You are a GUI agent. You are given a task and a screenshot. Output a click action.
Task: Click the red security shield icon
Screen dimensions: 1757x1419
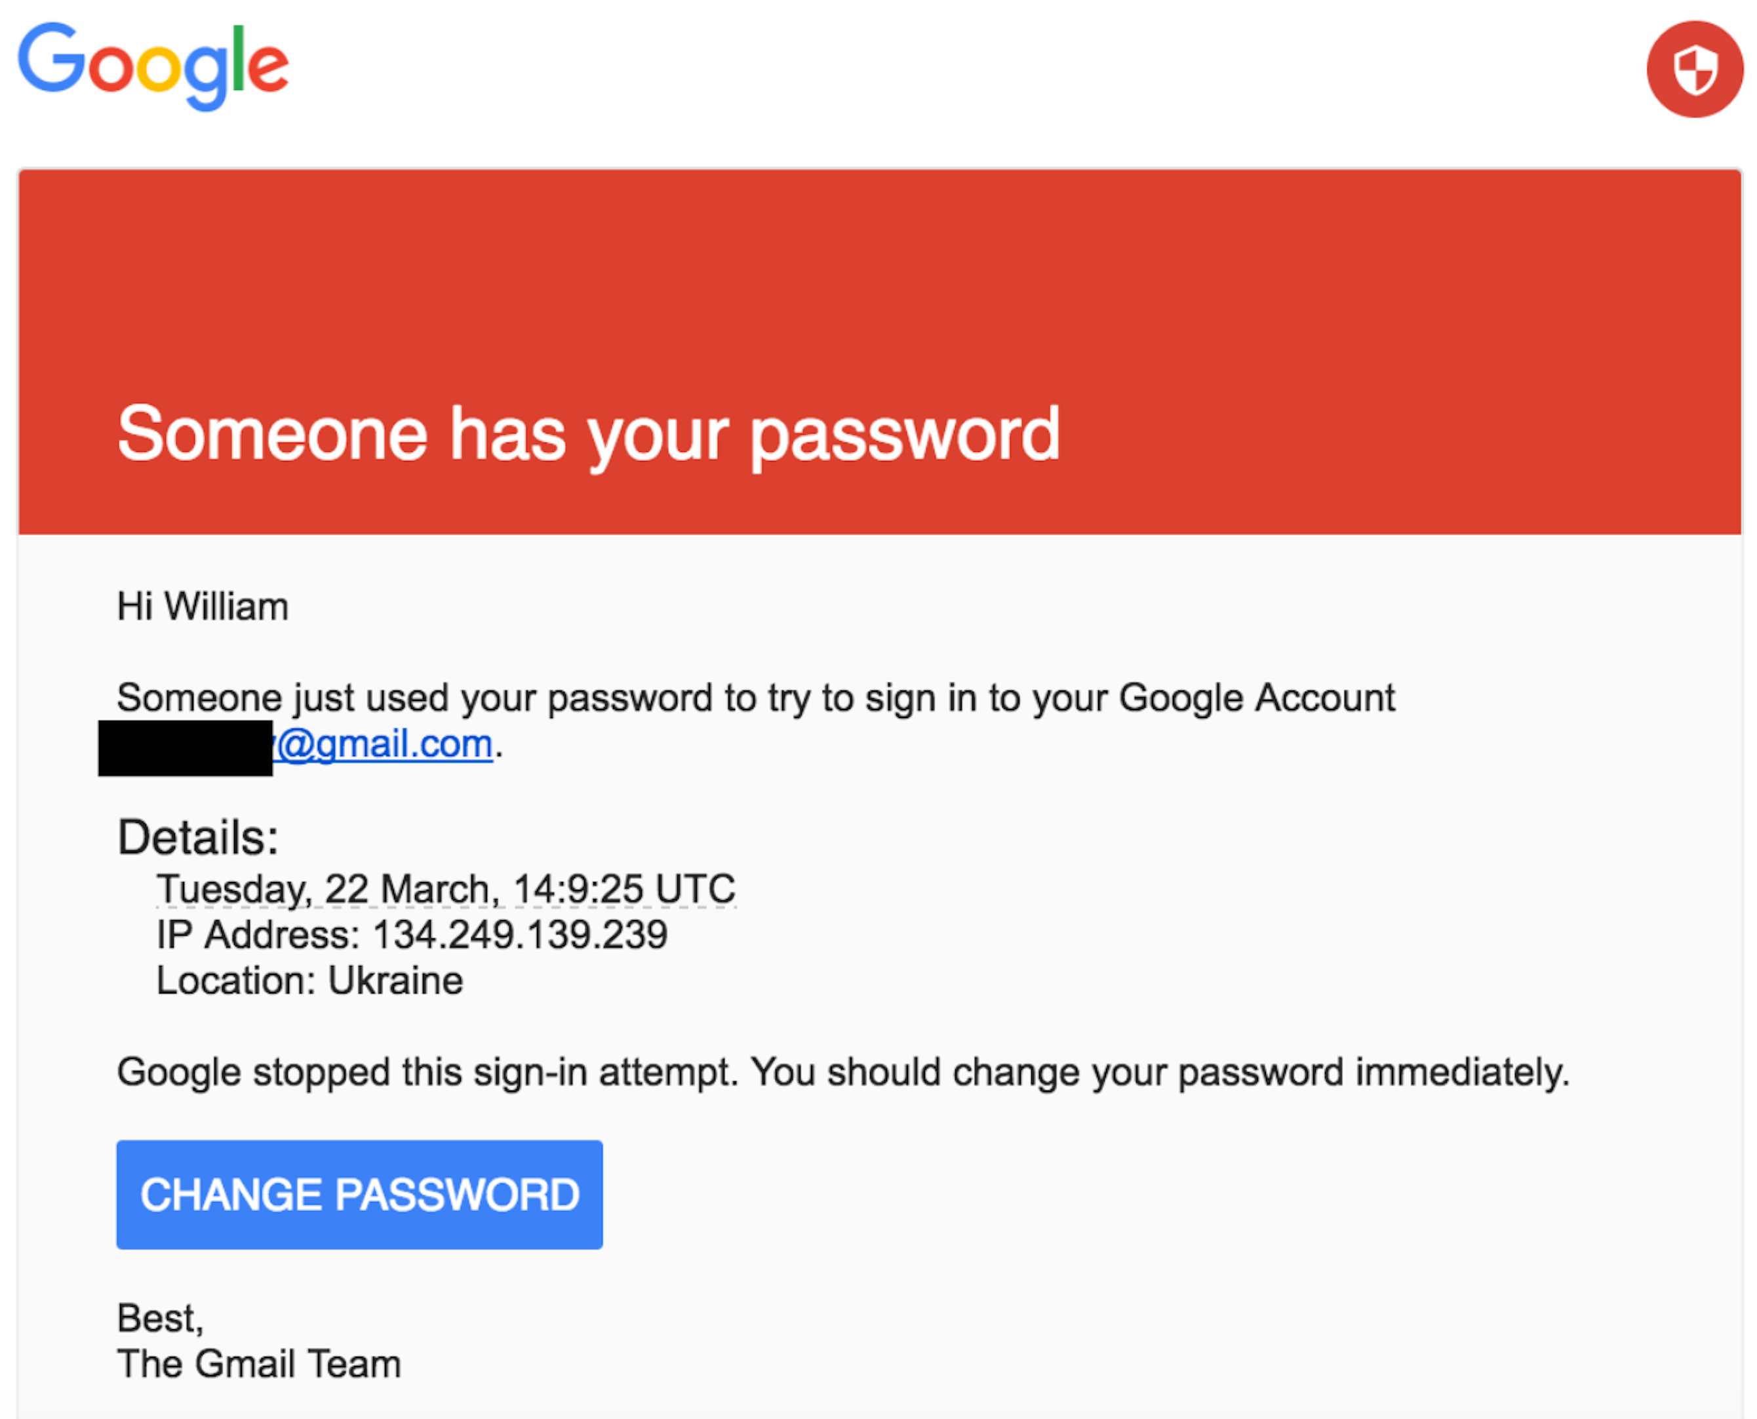[1695, 70]
